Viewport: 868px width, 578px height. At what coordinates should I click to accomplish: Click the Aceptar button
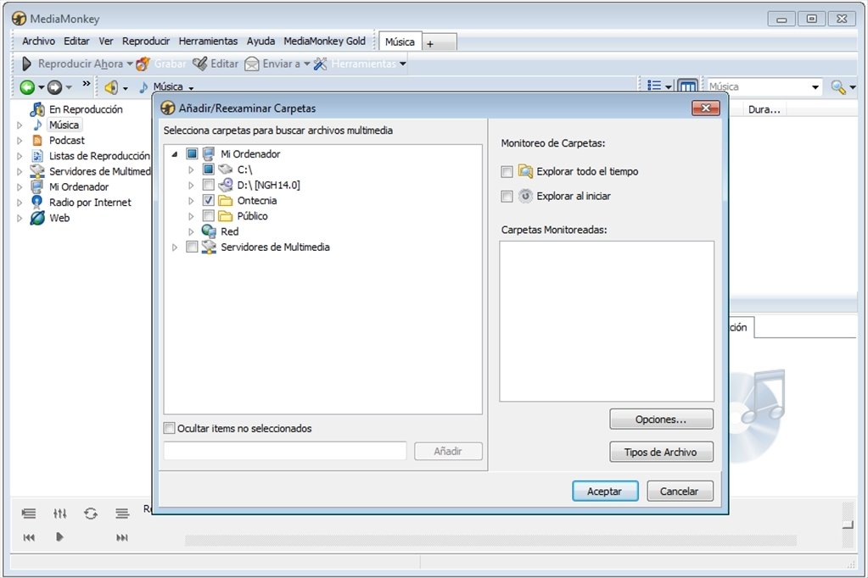tap(604, 492)
